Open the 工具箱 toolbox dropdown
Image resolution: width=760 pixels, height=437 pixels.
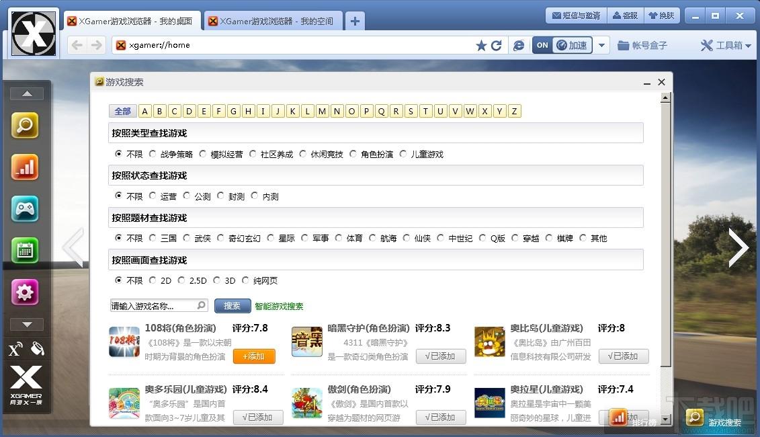[x=726, y=45]
